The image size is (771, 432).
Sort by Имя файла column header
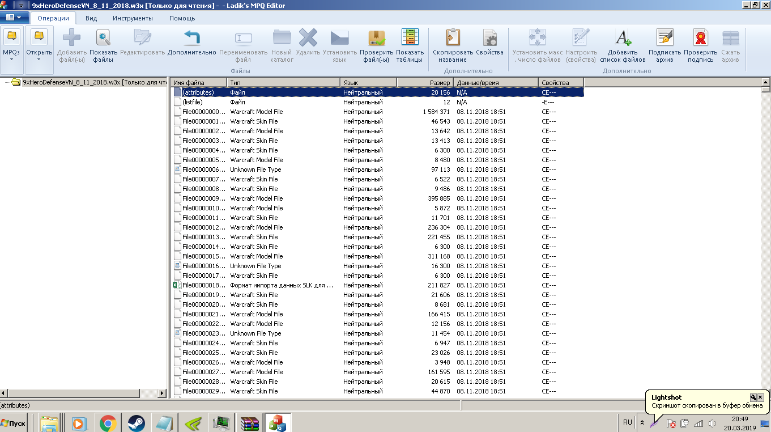pyautogui.click(x=199, y=83)
